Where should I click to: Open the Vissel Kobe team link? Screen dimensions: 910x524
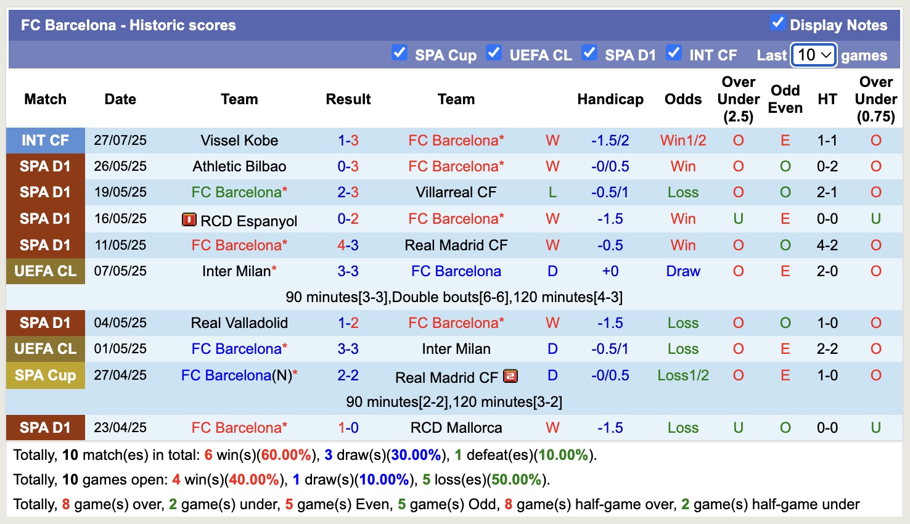[239, 141]
